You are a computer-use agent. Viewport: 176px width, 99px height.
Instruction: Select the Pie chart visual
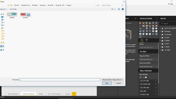pos(147,28)
